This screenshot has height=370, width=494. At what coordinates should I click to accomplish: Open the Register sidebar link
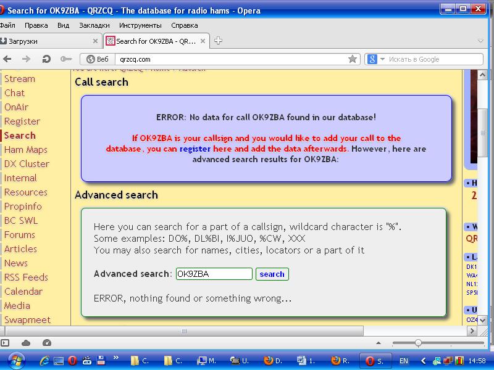22,121
